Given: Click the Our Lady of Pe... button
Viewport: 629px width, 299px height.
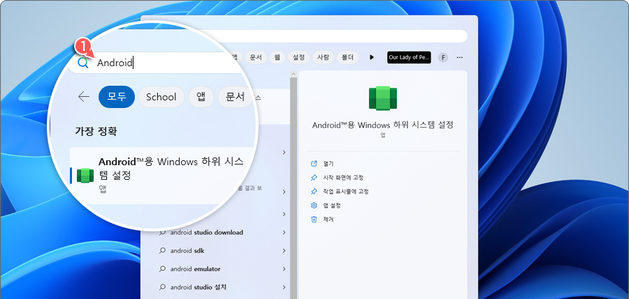Looking at the screenshot, I should pyautogui.click(x=409, y=58).
